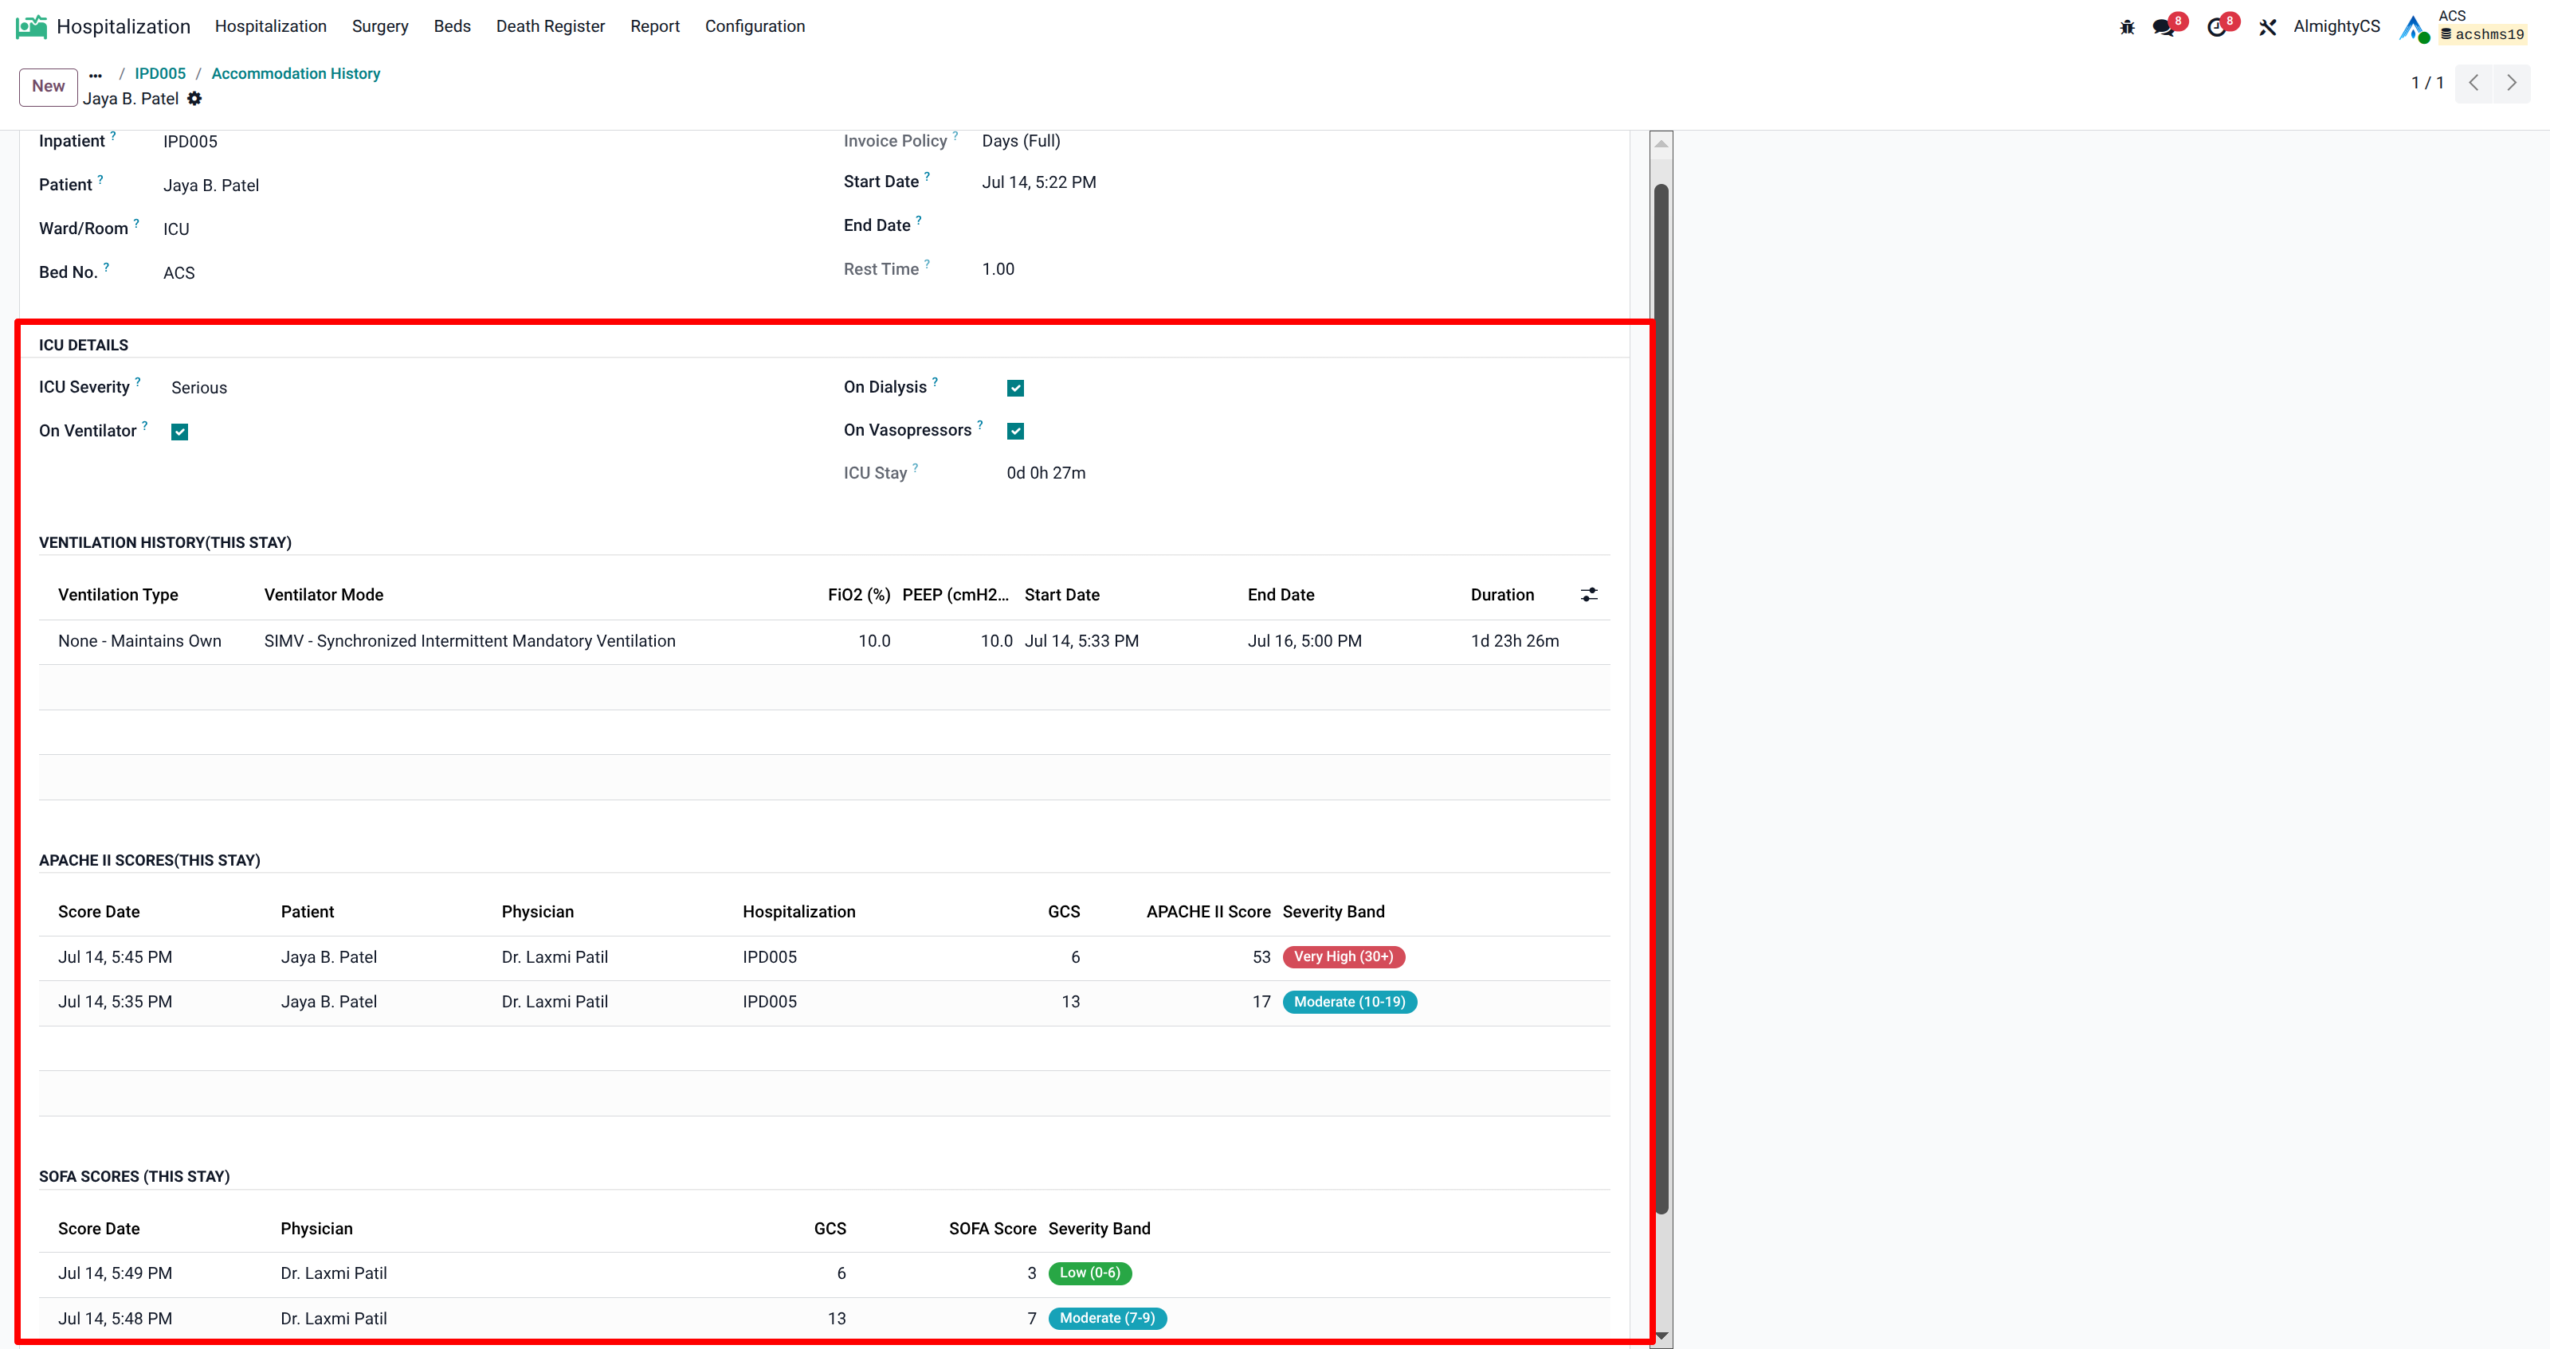Image resolution: width=2550 pixels, height=1349 pixels.
Task: Click the Hospitalization app logo icon
Action: click(31, 27)
